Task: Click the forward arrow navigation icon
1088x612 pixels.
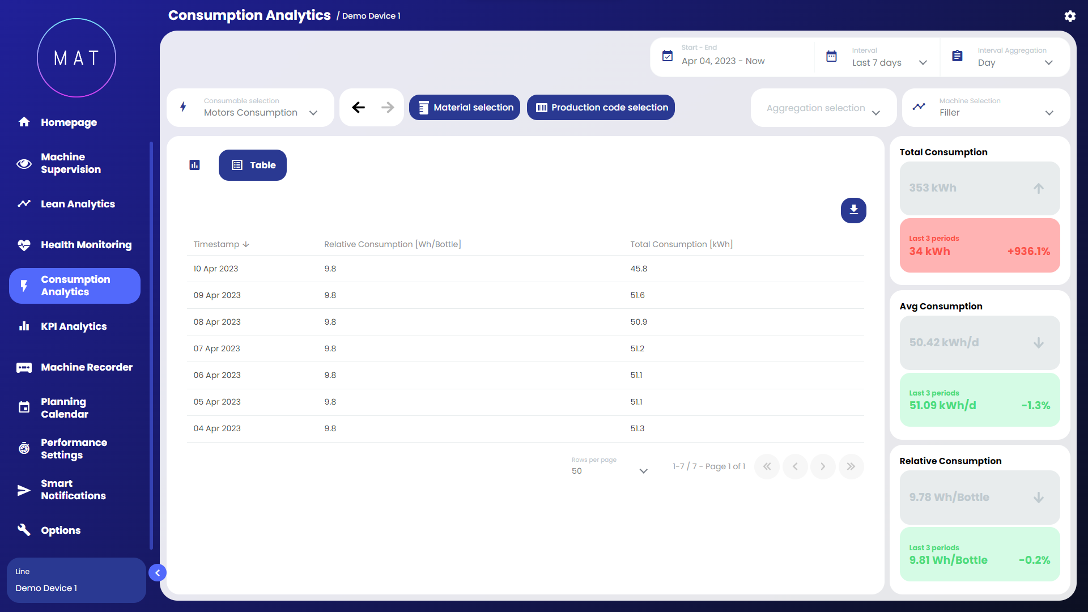Action: [388, 107]
